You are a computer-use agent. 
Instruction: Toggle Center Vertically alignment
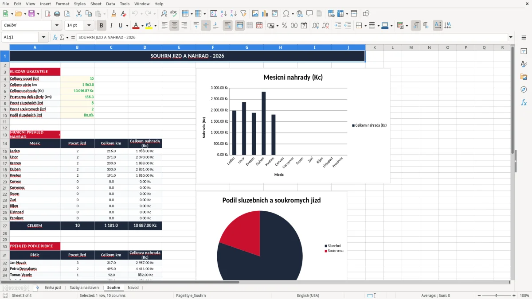click(206, 26)
